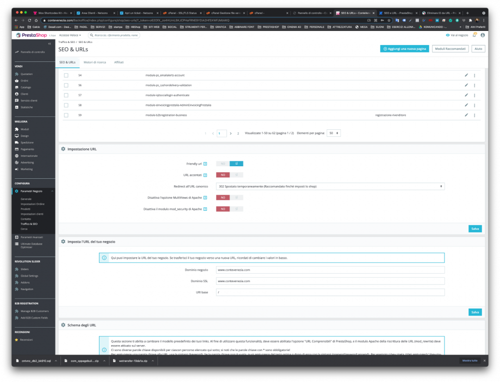Set mod_security disable toggle to SI
The height and width of the screenshot is (382, 500).
coord(236,209)
